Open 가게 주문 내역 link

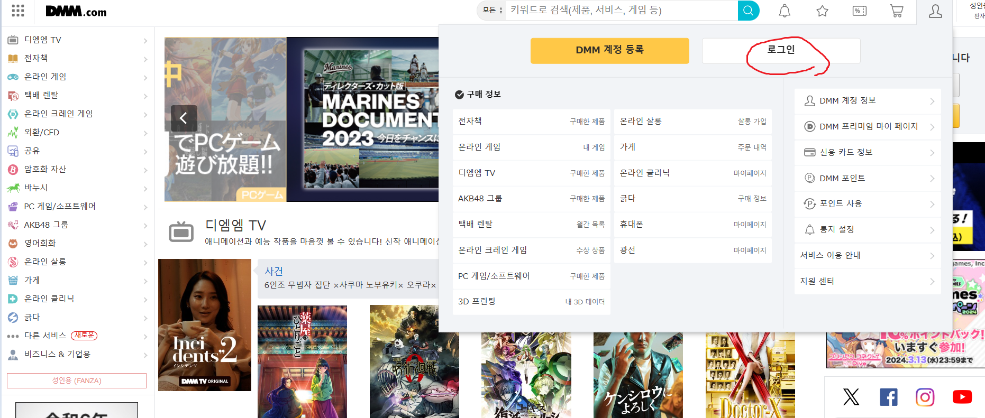(693, 147)
